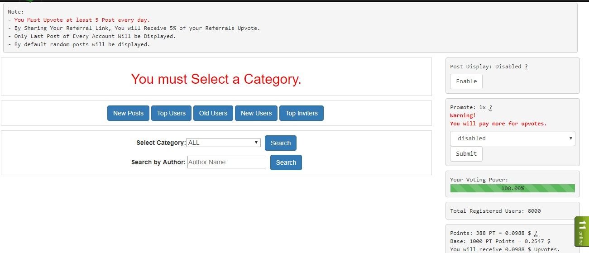Click the 'Search by Author:' label
589x253 pixels.
point(158,162)
